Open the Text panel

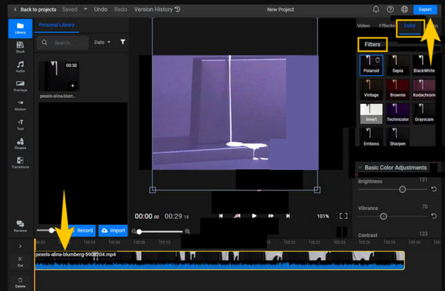tap(20, 125)
